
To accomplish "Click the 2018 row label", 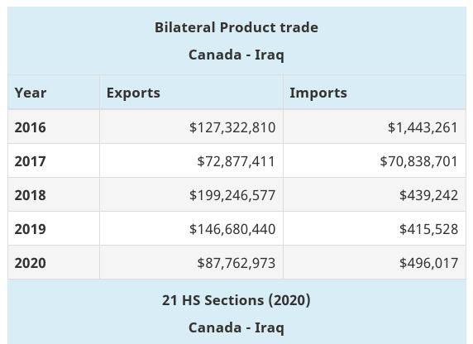I will tap(30, 195).
